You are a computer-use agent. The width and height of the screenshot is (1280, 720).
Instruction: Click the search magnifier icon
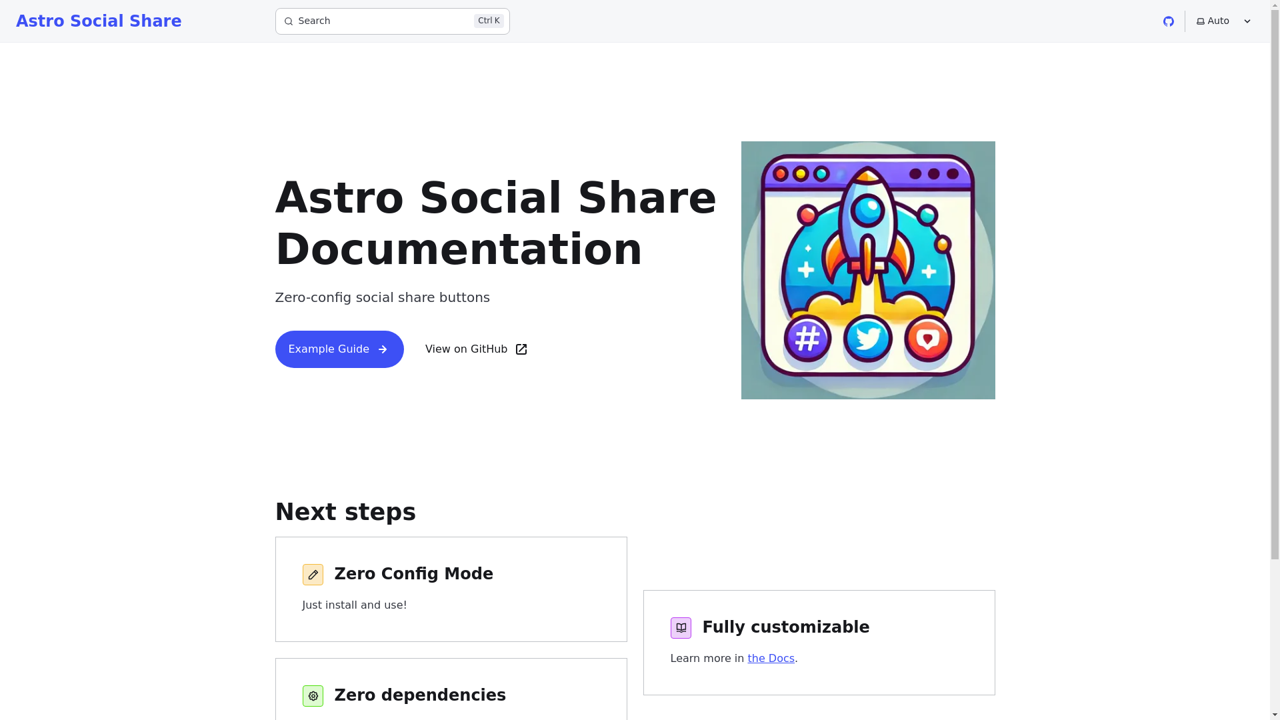pos(289,21)
